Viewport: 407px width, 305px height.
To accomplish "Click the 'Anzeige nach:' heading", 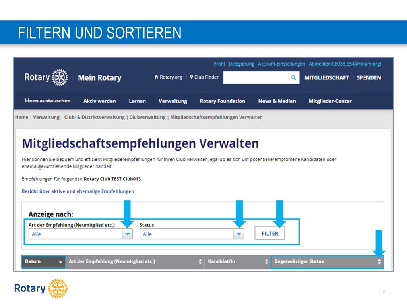I will point(51,214).
